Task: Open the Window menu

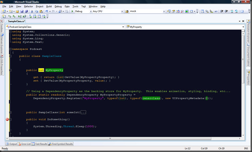Action: coord(93,6)
